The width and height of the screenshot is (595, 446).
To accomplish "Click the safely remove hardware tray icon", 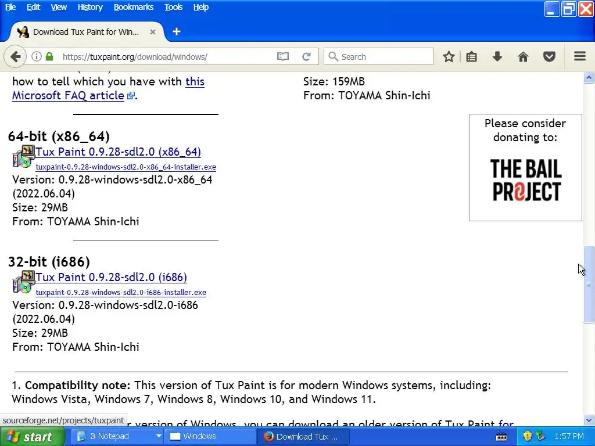I will [541, 436].
